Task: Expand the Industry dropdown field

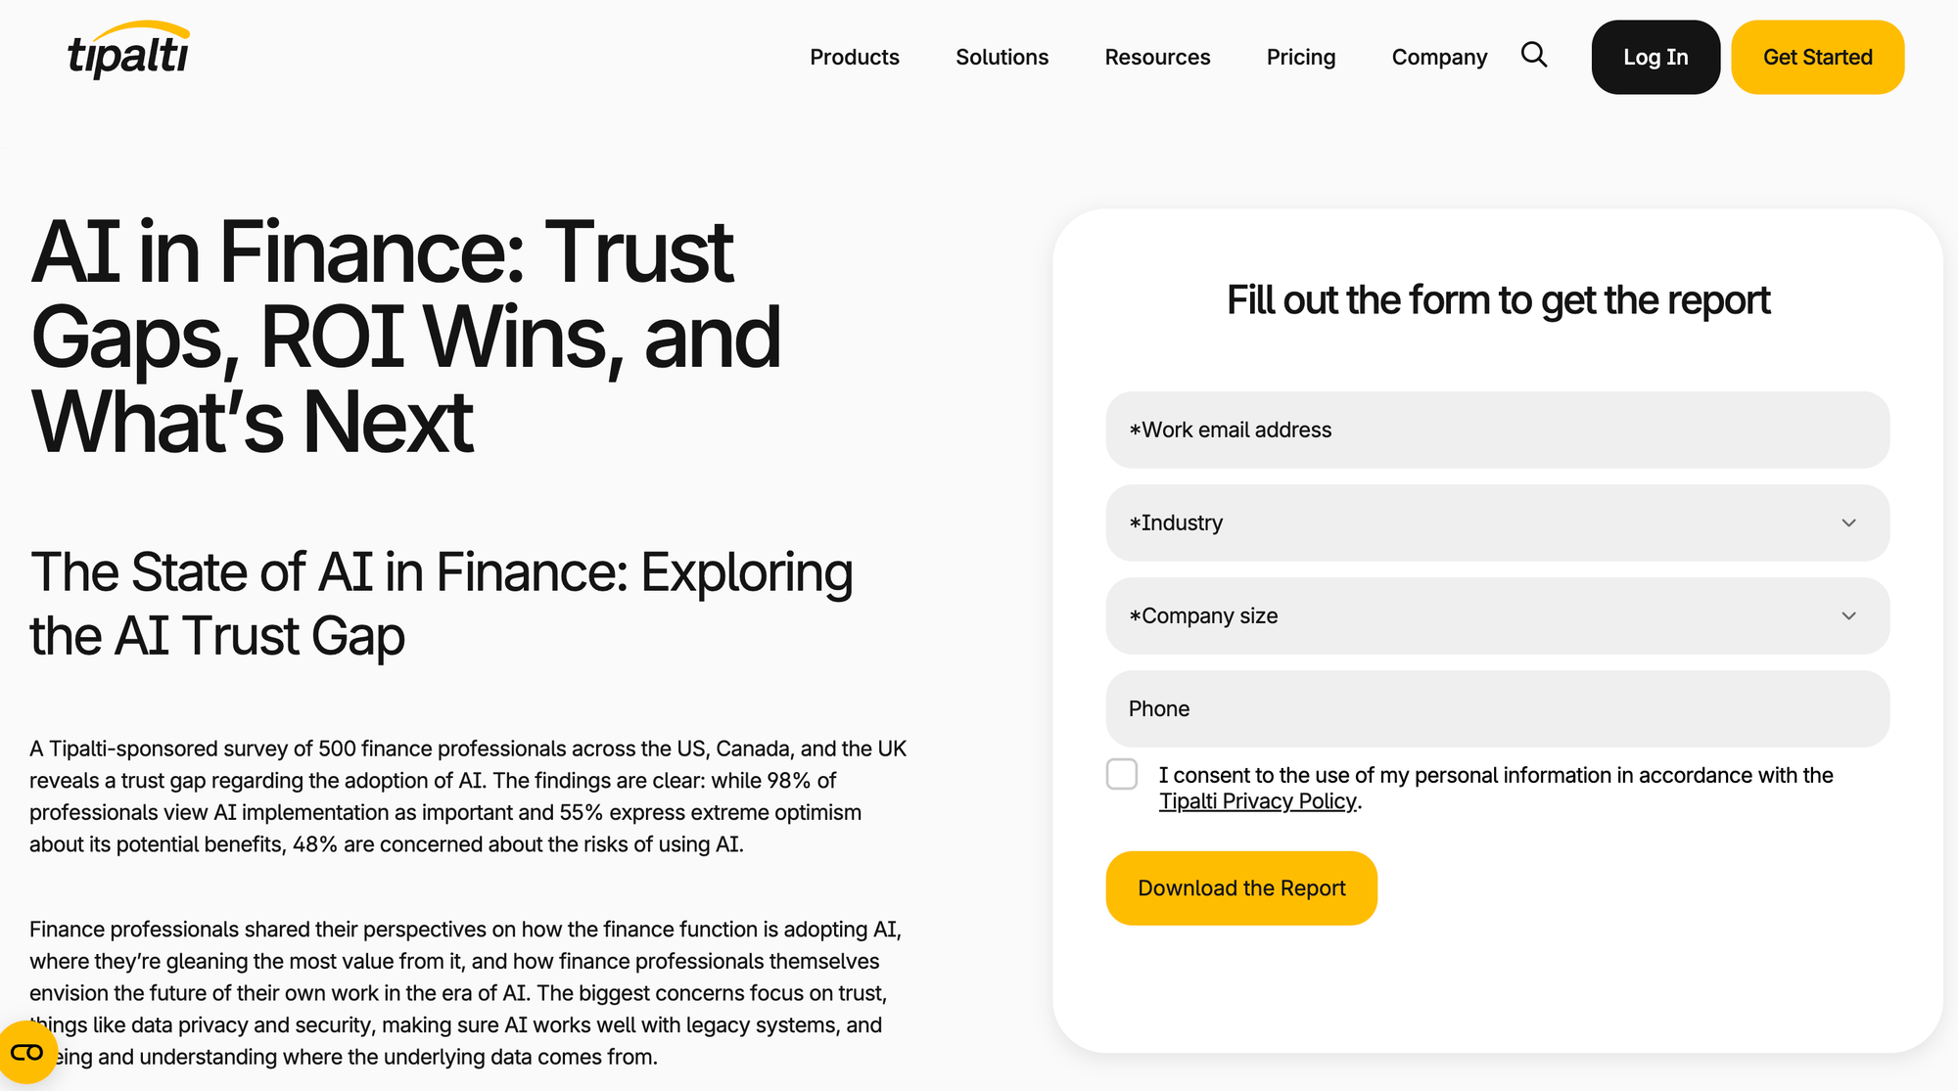Action: point(1468,523)
